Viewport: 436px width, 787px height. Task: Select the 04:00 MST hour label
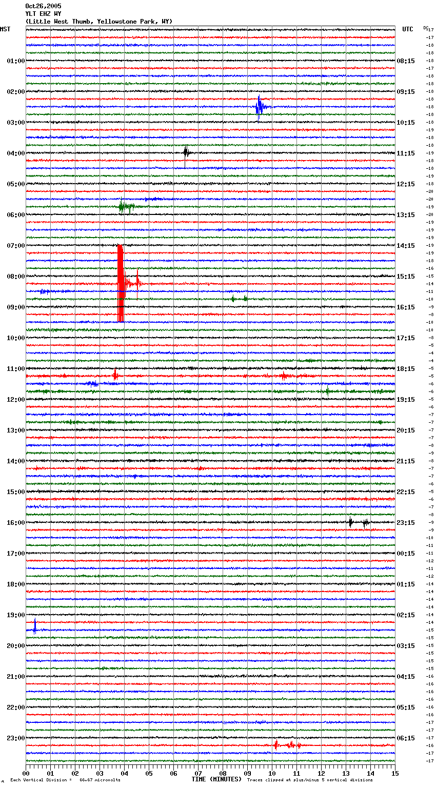[x=15, y=153]
